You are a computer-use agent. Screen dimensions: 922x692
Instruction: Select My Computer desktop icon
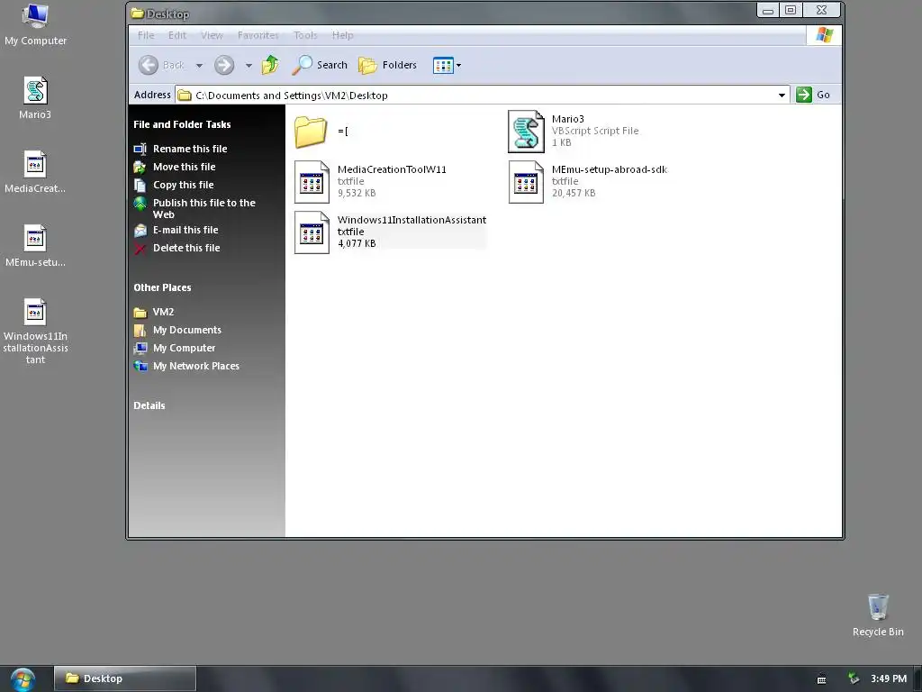tap(35, 16)
